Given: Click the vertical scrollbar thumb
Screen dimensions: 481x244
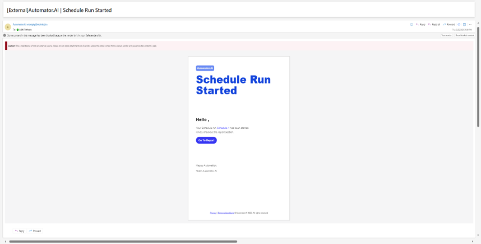Looking at the screenshot, I should 478,77.
